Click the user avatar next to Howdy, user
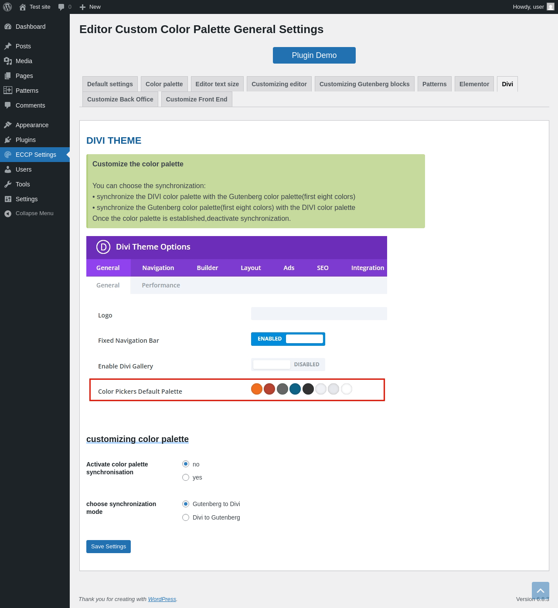The width and height of the screenshot is (558, 608). [551, 7]
